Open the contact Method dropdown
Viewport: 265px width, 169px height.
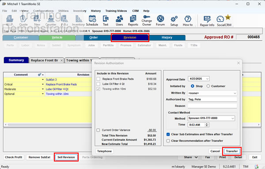tap(233, 119)
